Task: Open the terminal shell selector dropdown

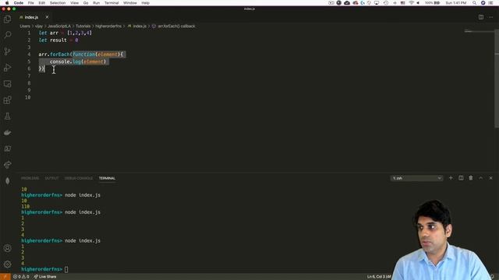Action: (x=416, y=178)
